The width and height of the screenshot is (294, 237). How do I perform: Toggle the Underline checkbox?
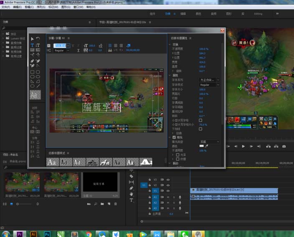pos(200,129)
